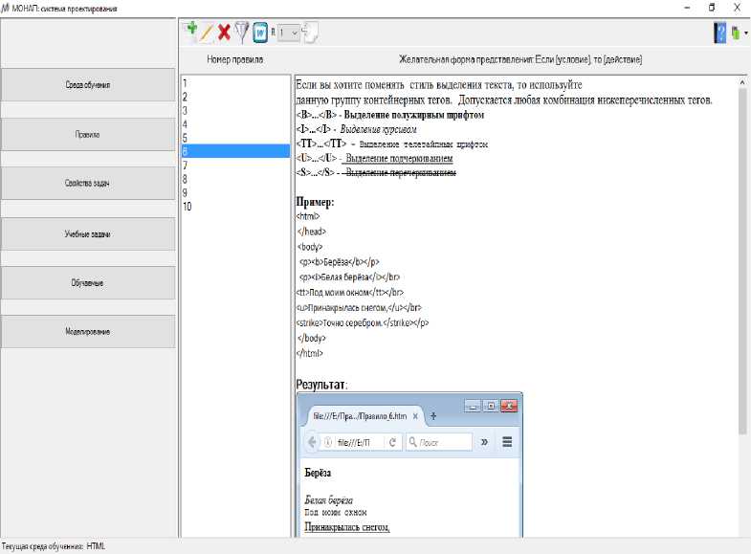Viewport: 751px width, 554px height.
Task: Click the '<strike>Точно серебром.' code line
Action: coord(363,323)
